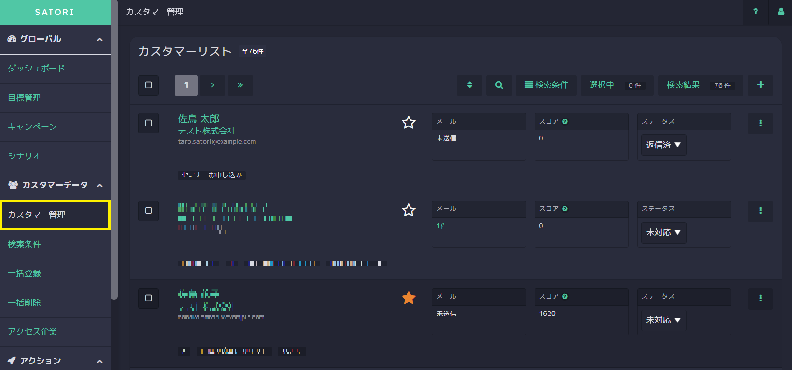Open ダッシュボード in the sidebar
The image size is (792, 370).
click(x=36, y=68)
